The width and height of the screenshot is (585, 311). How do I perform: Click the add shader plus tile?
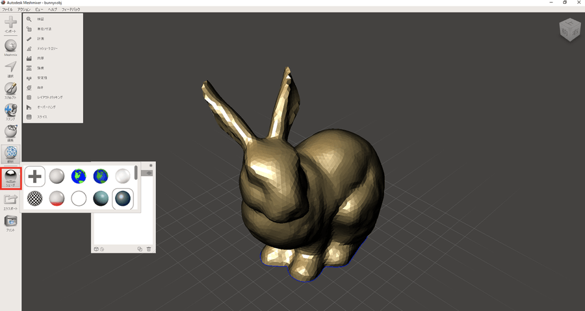(35, 176)
